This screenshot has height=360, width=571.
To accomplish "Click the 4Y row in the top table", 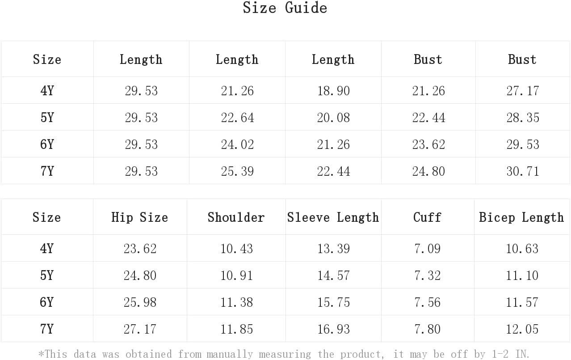I will (x=285, y=90).
